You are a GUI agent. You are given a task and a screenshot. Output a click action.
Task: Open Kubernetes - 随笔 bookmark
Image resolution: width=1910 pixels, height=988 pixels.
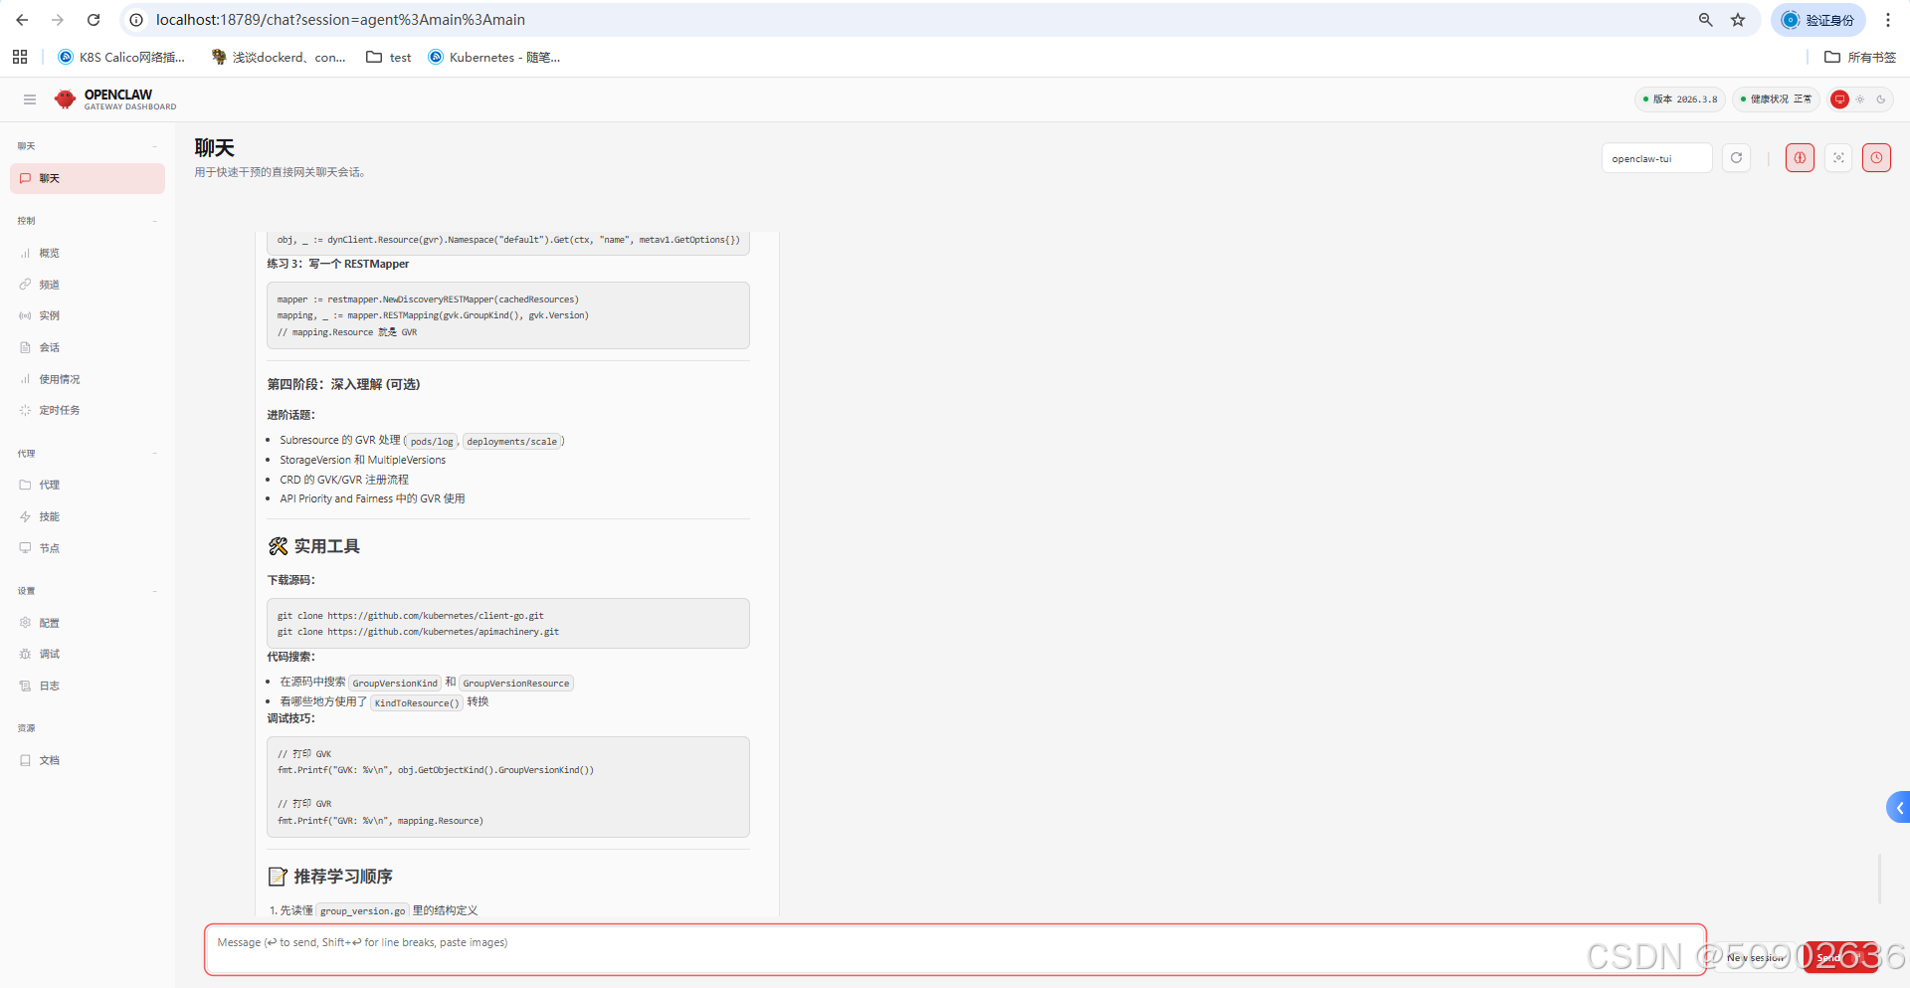point(494,57)
